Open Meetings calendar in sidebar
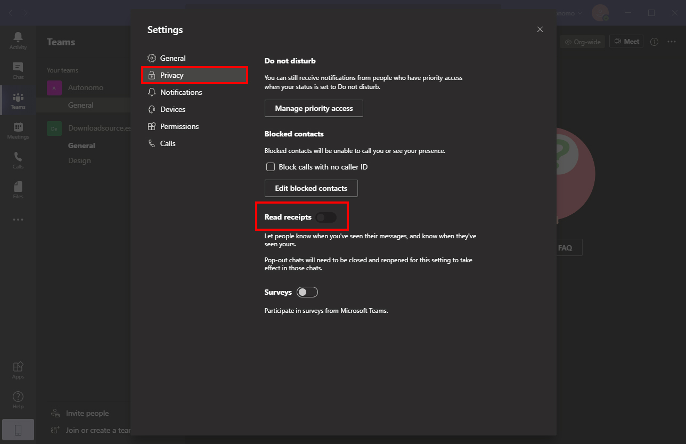 click(18, 130)
